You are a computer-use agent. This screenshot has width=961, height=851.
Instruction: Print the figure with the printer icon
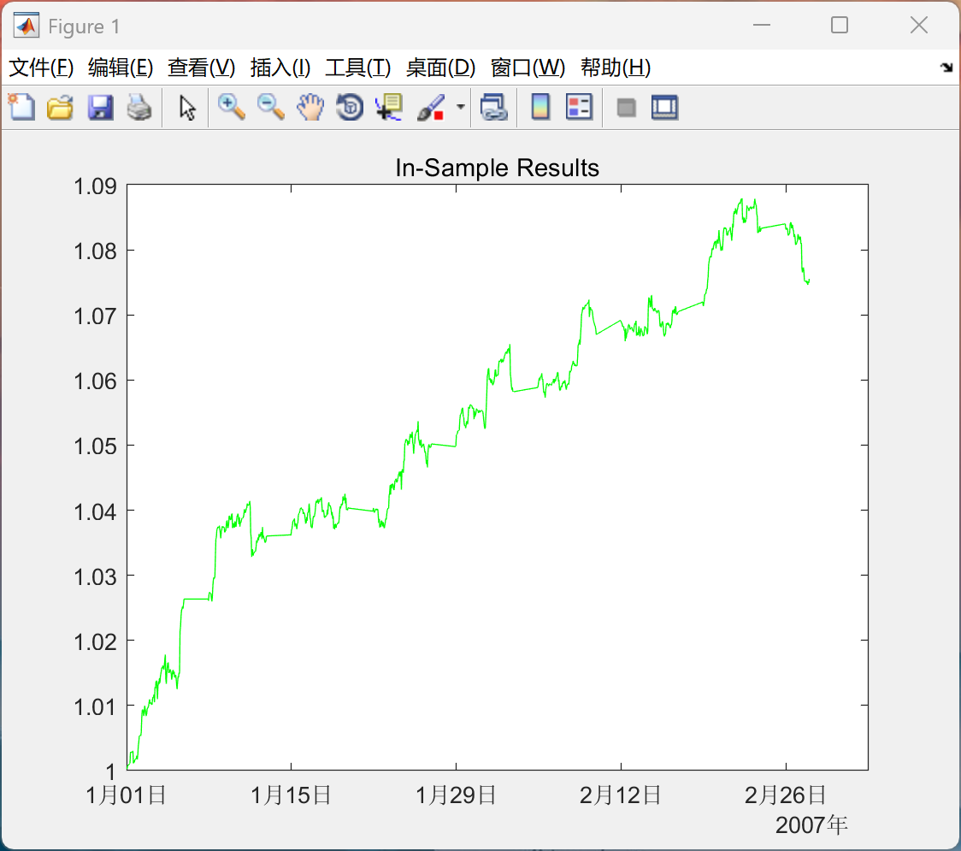click(139, 107)
